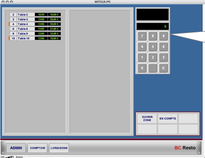
Task: Click the zoom out icon in status bar
Action: pos(6,157)
